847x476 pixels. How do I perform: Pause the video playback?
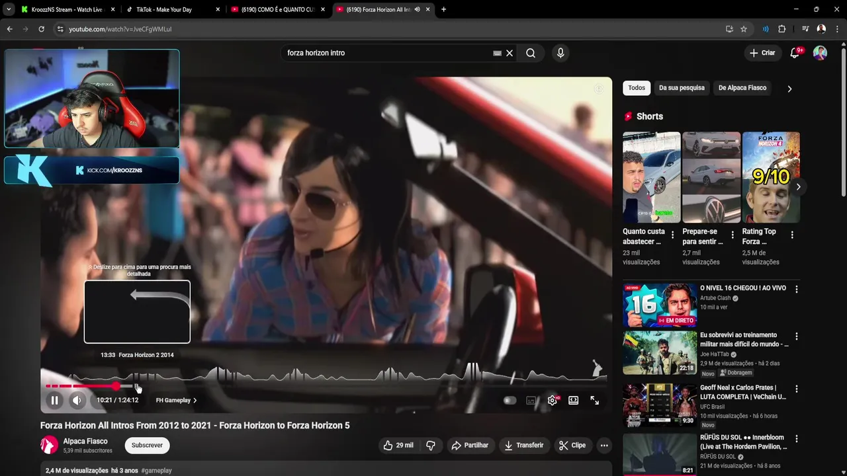click(x=54, y=400)
